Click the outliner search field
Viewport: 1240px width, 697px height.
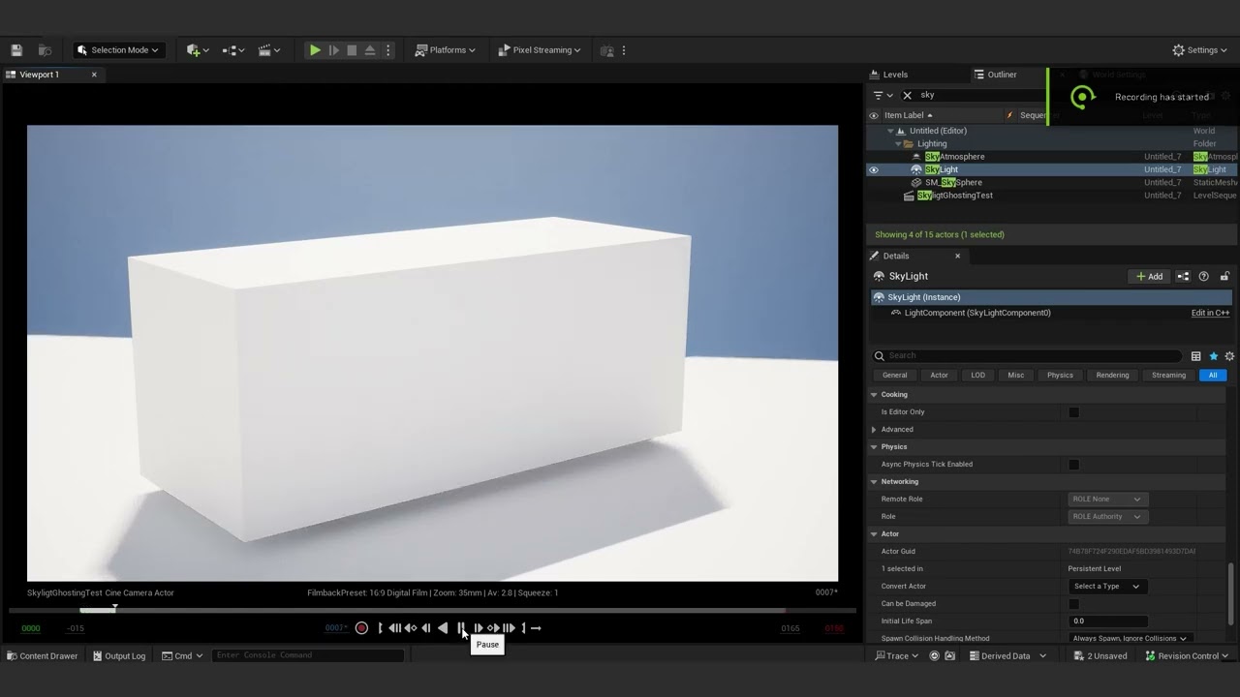(x=978, y=95)
